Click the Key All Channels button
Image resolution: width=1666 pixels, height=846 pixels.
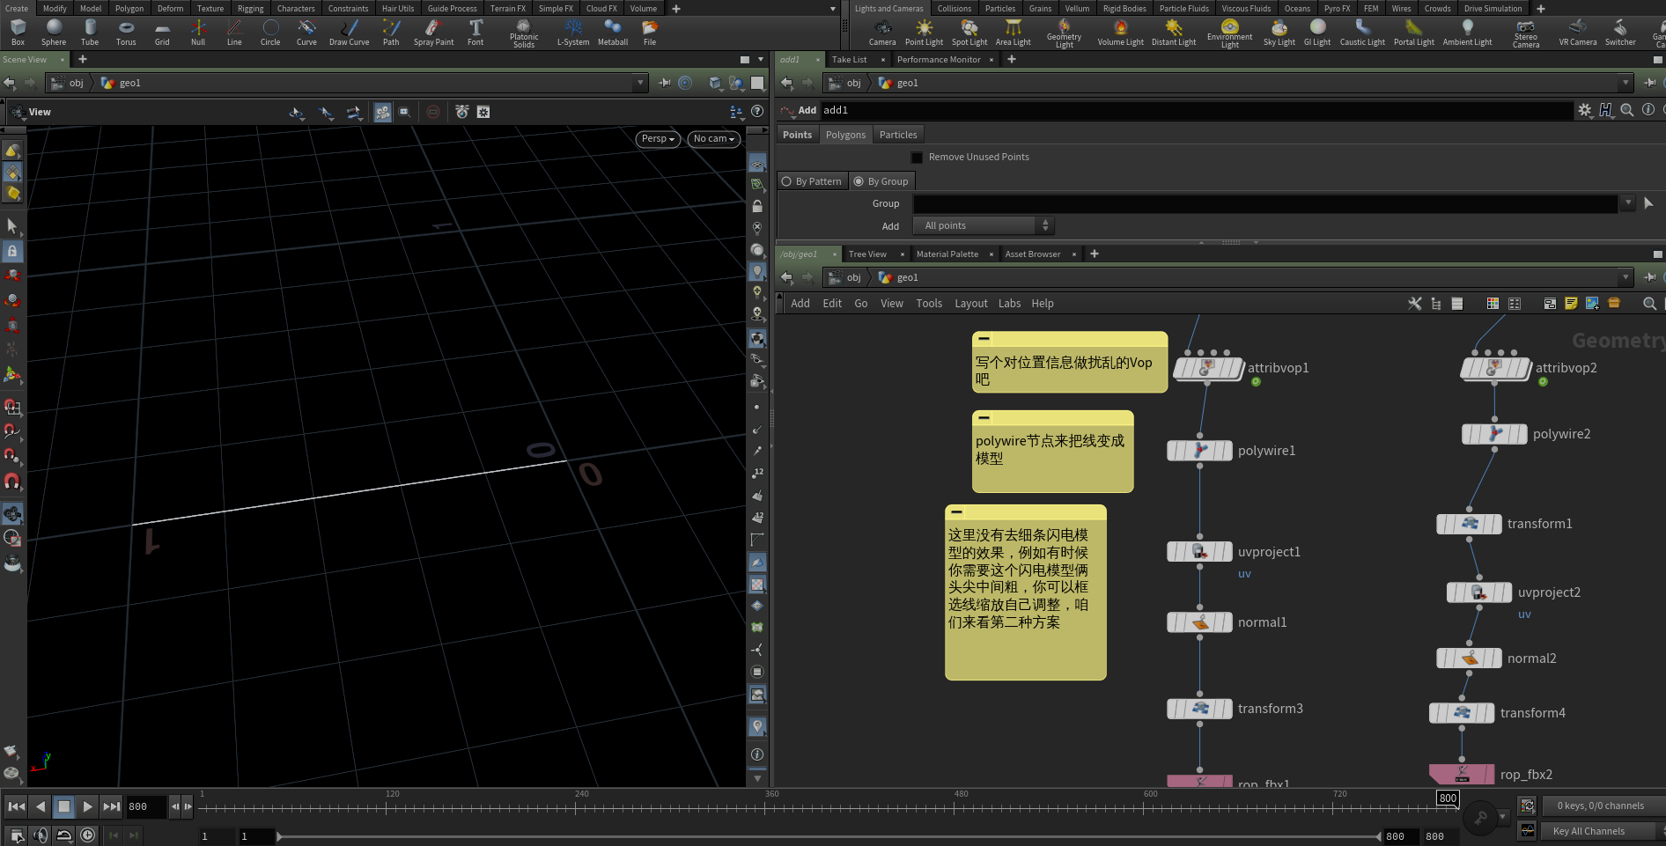[x=1589, y=831]
